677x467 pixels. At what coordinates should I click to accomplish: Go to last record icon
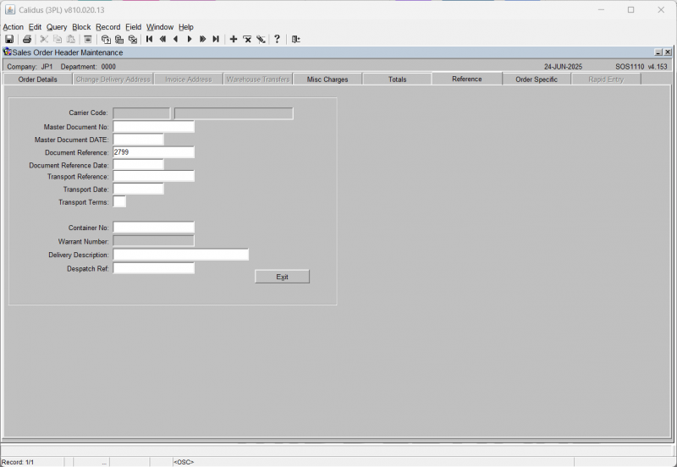click(216, 39)
